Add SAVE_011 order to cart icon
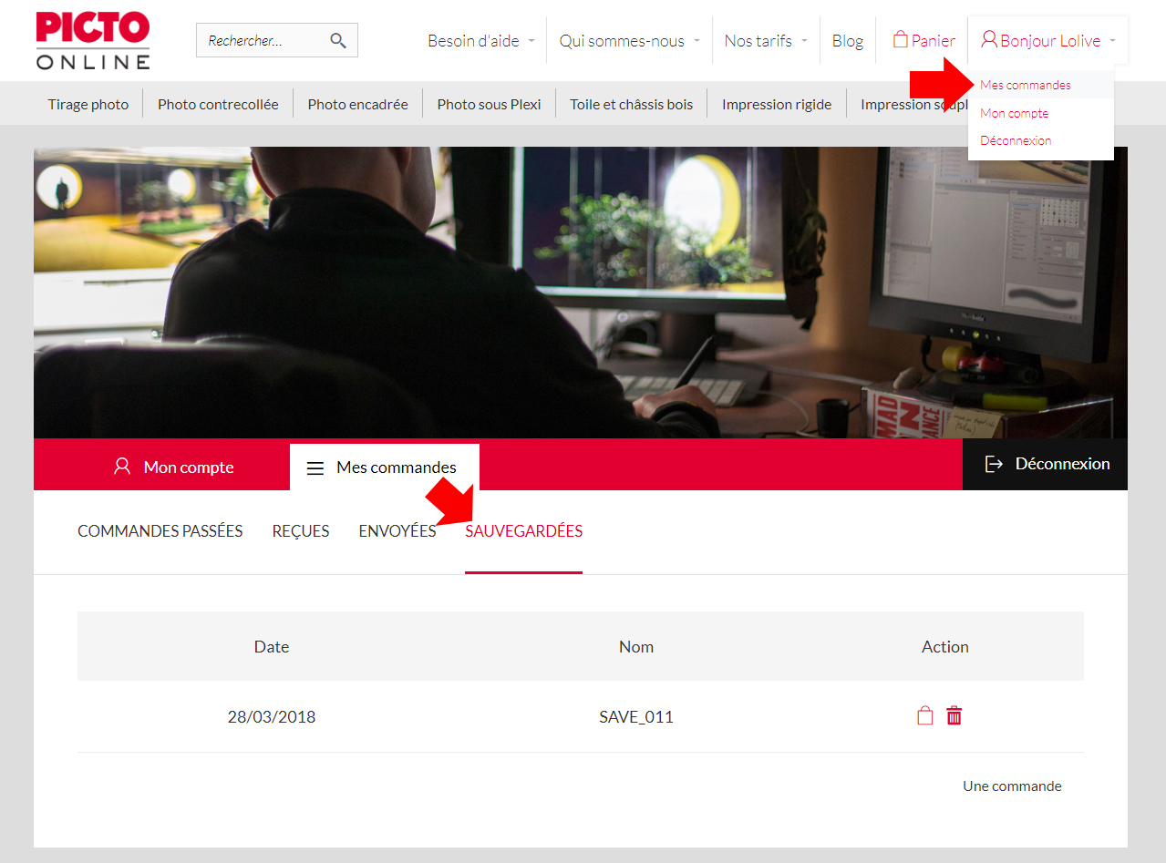Viewport: 1166px width, 863px height. tap(924, 716)
